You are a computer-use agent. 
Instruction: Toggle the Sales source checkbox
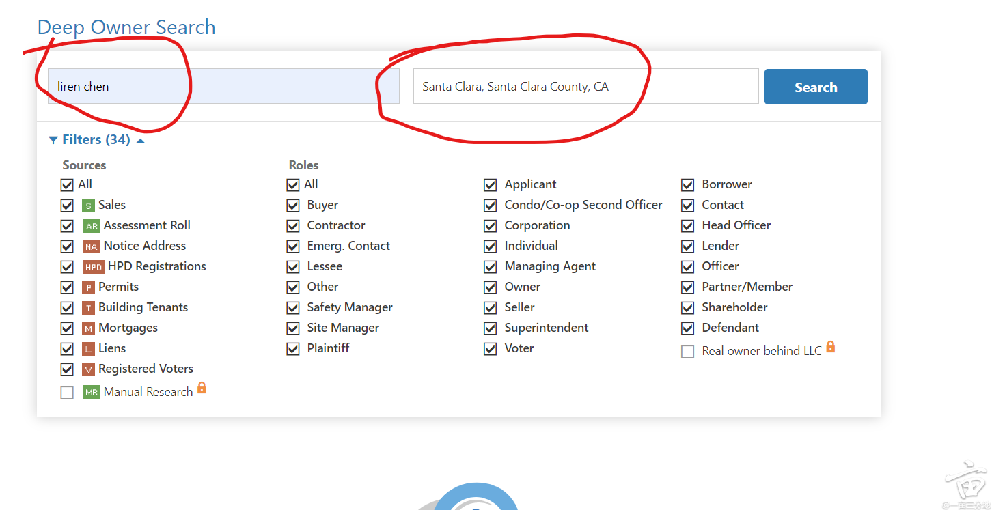67,206
